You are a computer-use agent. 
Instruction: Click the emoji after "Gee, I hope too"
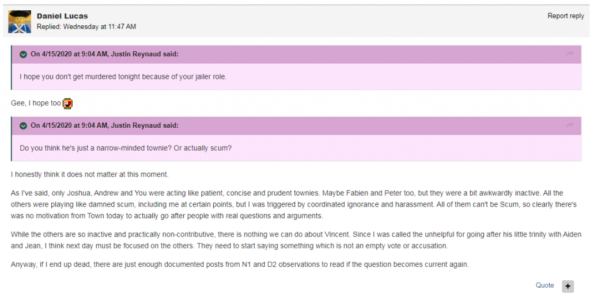[x=67, y=104]
